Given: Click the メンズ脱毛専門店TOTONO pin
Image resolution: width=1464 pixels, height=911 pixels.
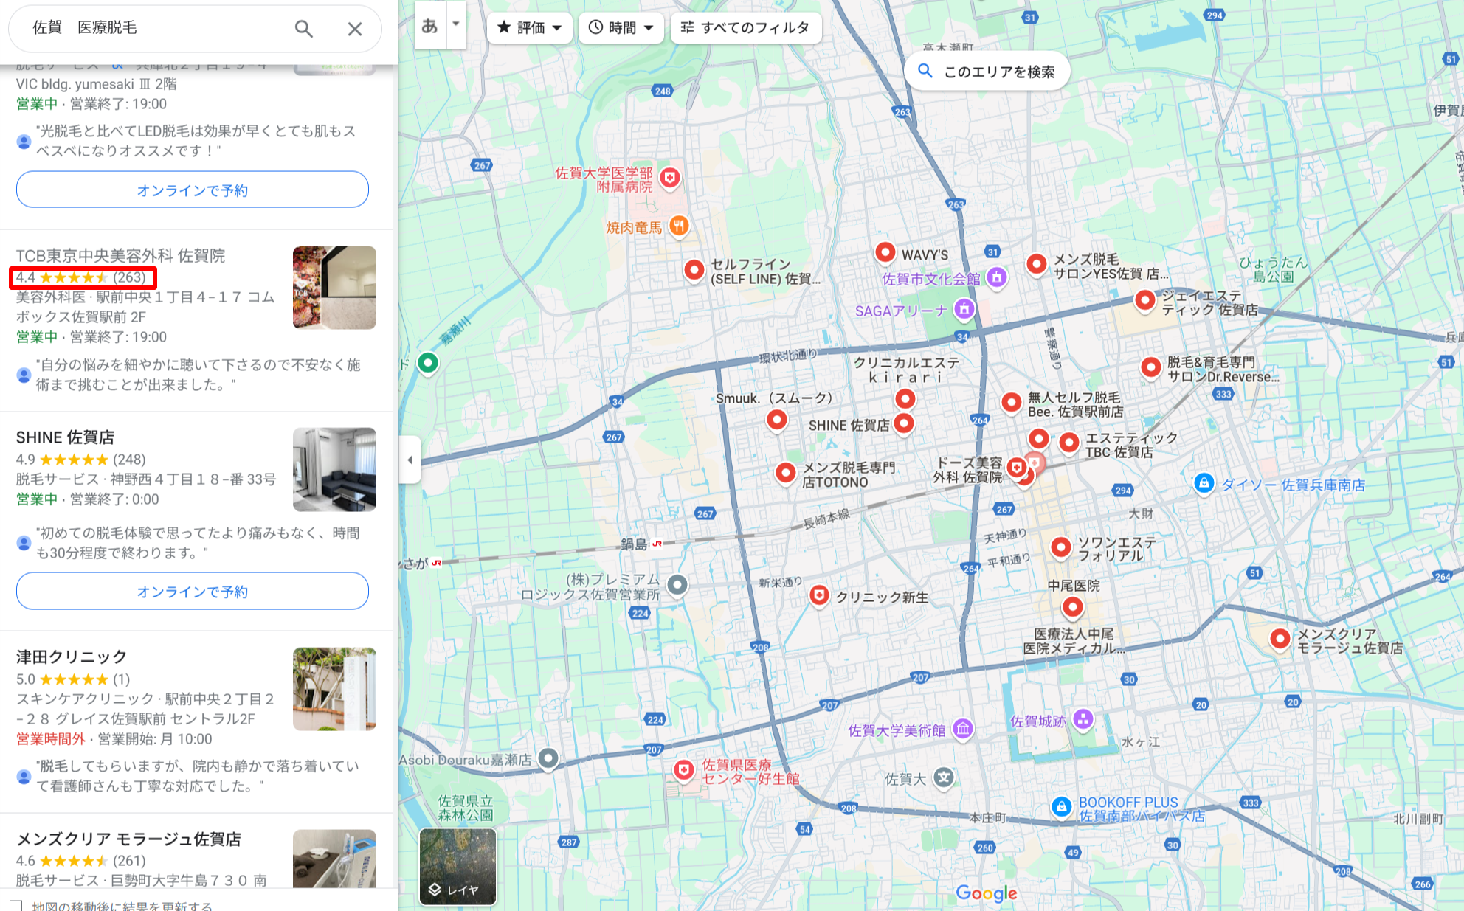Looking at the screenshot, I should pos(786,472).
